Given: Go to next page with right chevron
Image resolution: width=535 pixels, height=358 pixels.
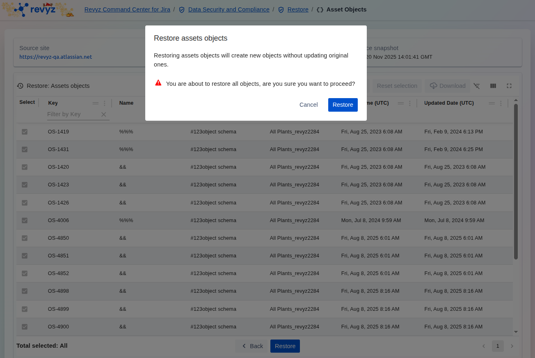Looking at the screenshot, I should tap(512, 346).
